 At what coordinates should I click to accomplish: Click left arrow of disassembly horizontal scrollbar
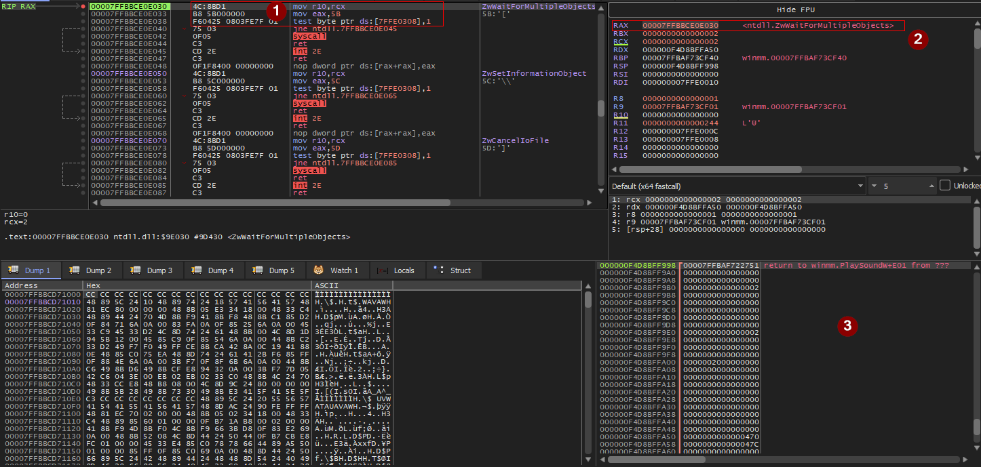(94, 202)
